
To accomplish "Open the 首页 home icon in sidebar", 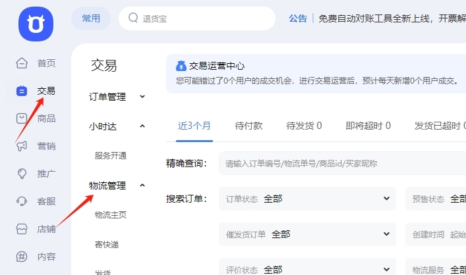I will (22, 63).
